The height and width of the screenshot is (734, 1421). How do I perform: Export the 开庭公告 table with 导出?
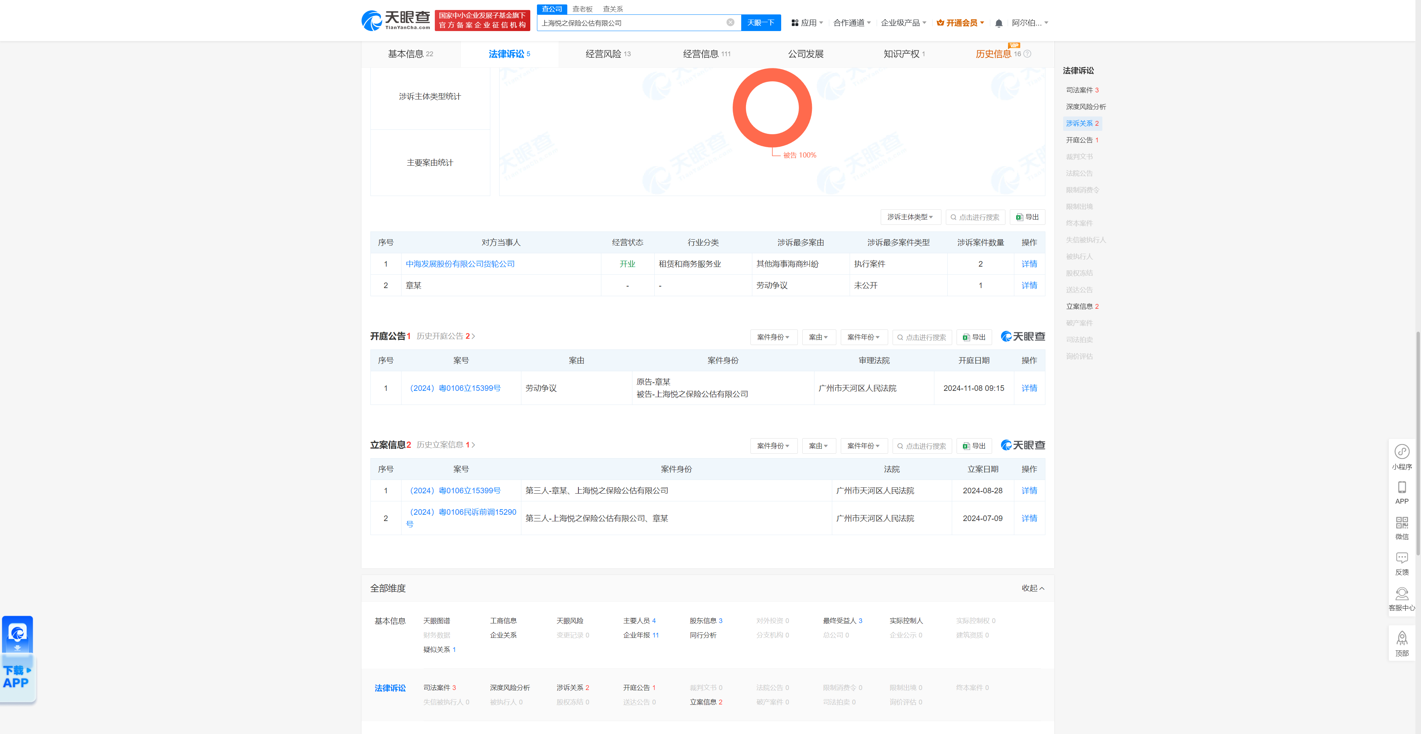click(974, 337)
